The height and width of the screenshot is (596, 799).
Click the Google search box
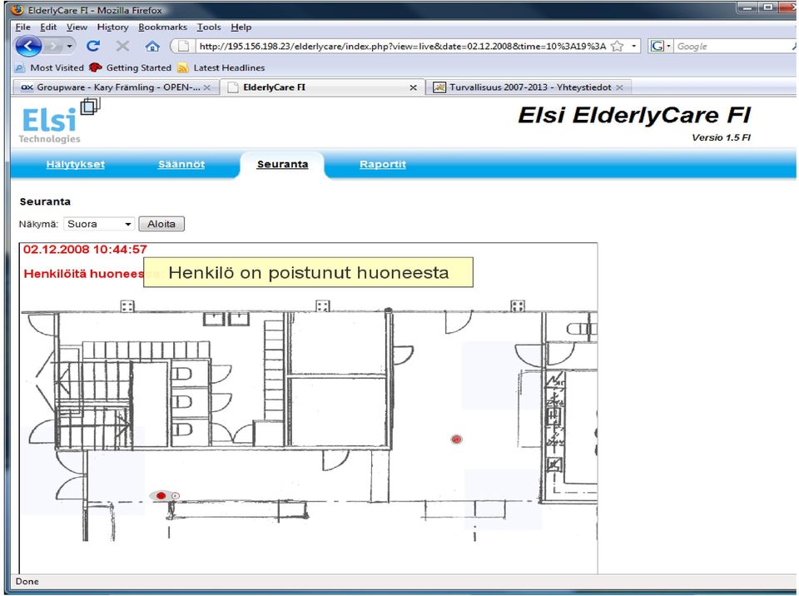tap(734, 47)
